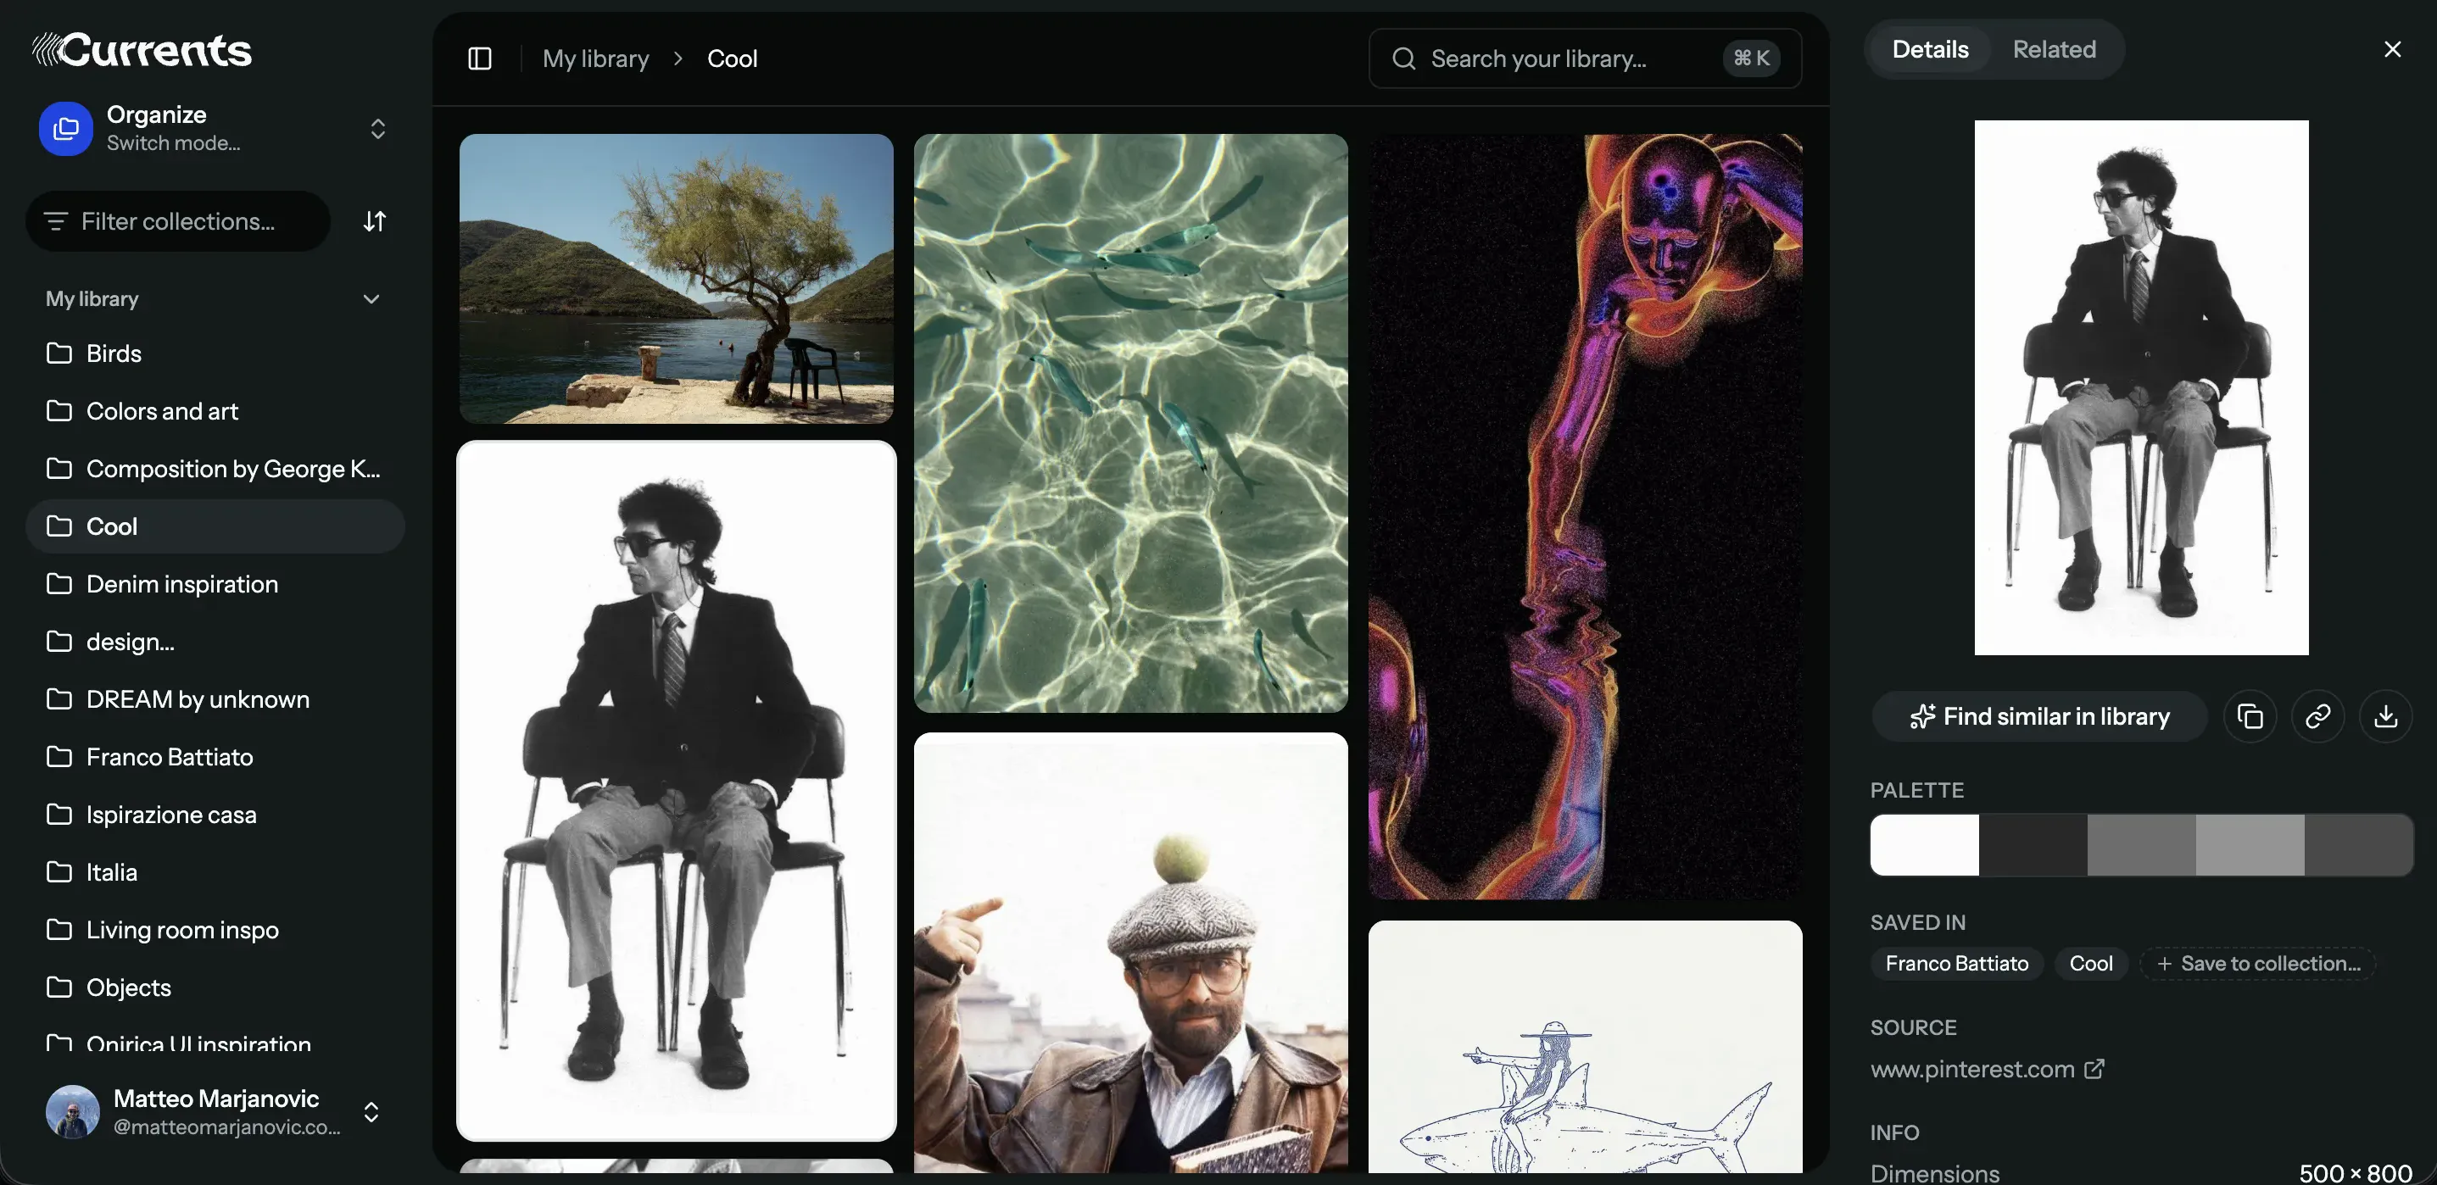Open the lake and tree photo
Viewport: 2437px width, 1185px height.
point(677,278)
